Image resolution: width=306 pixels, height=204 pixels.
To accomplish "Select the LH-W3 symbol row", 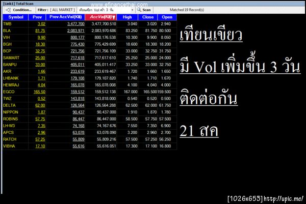I will point(90,126).
